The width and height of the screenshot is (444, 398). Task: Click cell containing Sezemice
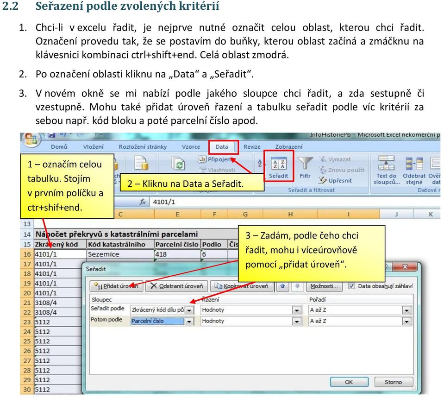[120, 254]
